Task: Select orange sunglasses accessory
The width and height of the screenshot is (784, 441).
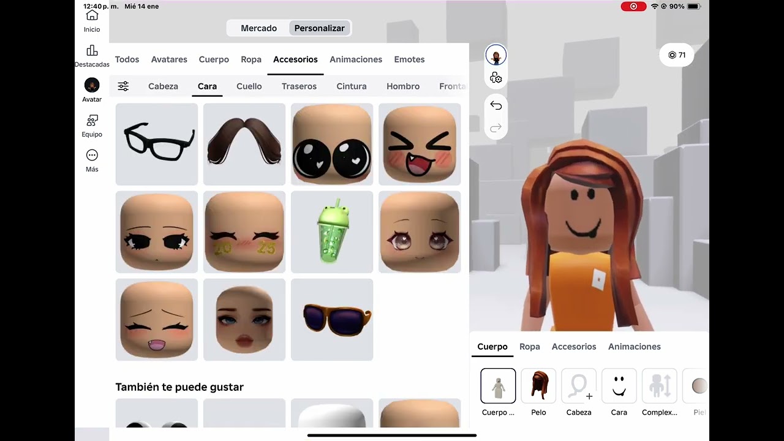Action: (x=332, y=319)
